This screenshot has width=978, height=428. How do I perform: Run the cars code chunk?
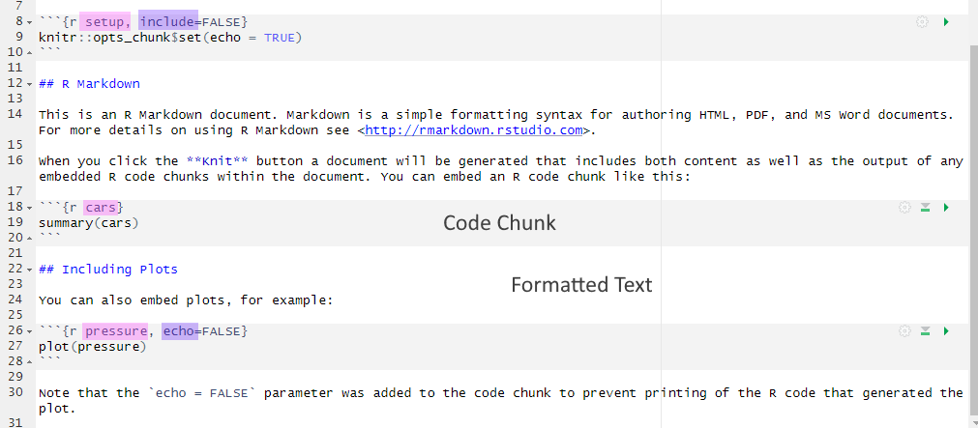pos(946,208)
